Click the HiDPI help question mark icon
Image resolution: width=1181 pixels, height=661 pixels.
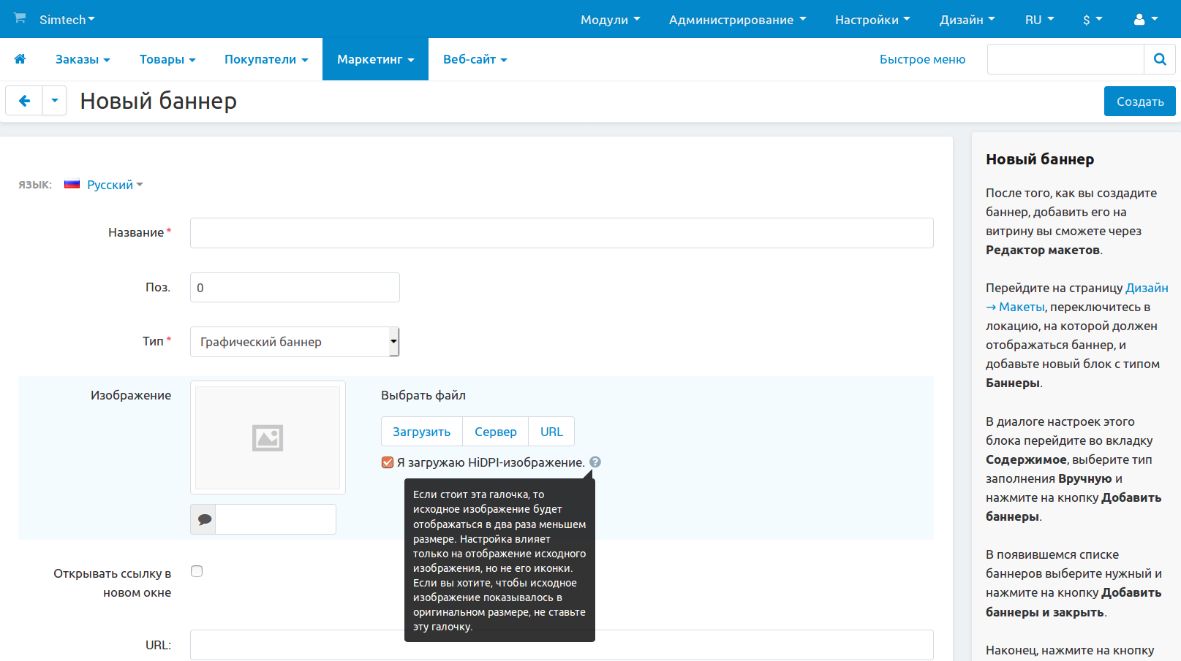click(x=595, y=462)
